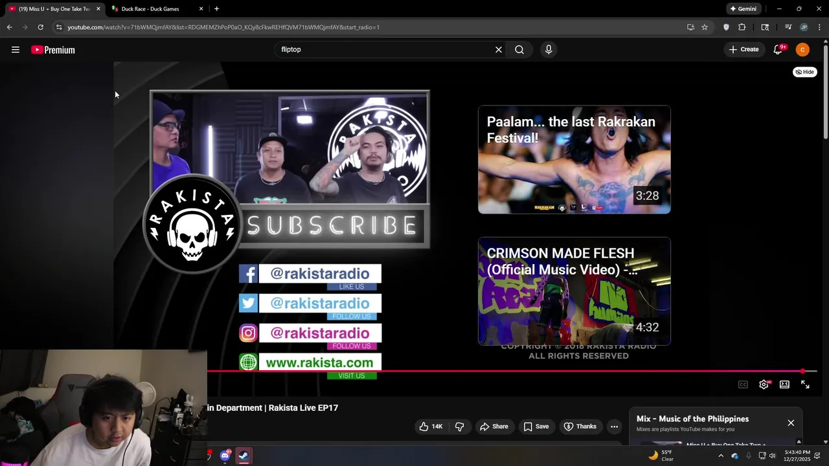Run search with the magnifier icon
This screenshot has width=829, height=466.
[519, 49]
